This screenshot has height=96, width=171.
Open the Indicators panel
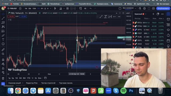pos(61,9)
